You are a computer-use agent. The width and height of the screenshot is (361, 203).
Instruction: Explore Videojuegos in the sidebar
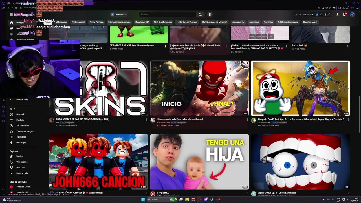22,162
